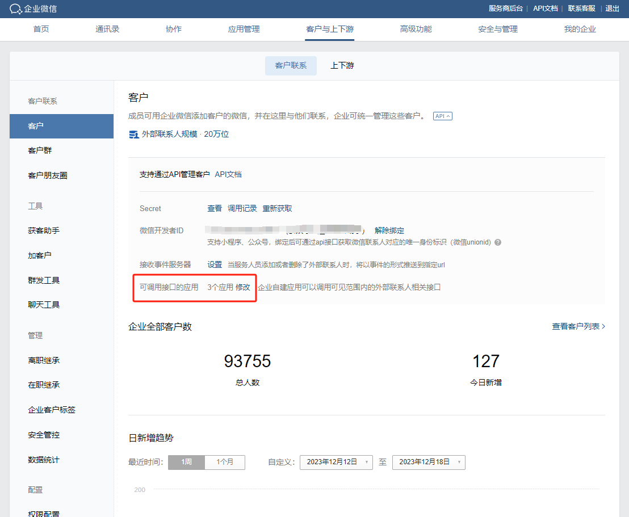Image resolution: width=629 pixels, height=517 pixels.
Task: Open API文档 link beside 支持通过API管理客户
Action: click(x=228, y=174)
